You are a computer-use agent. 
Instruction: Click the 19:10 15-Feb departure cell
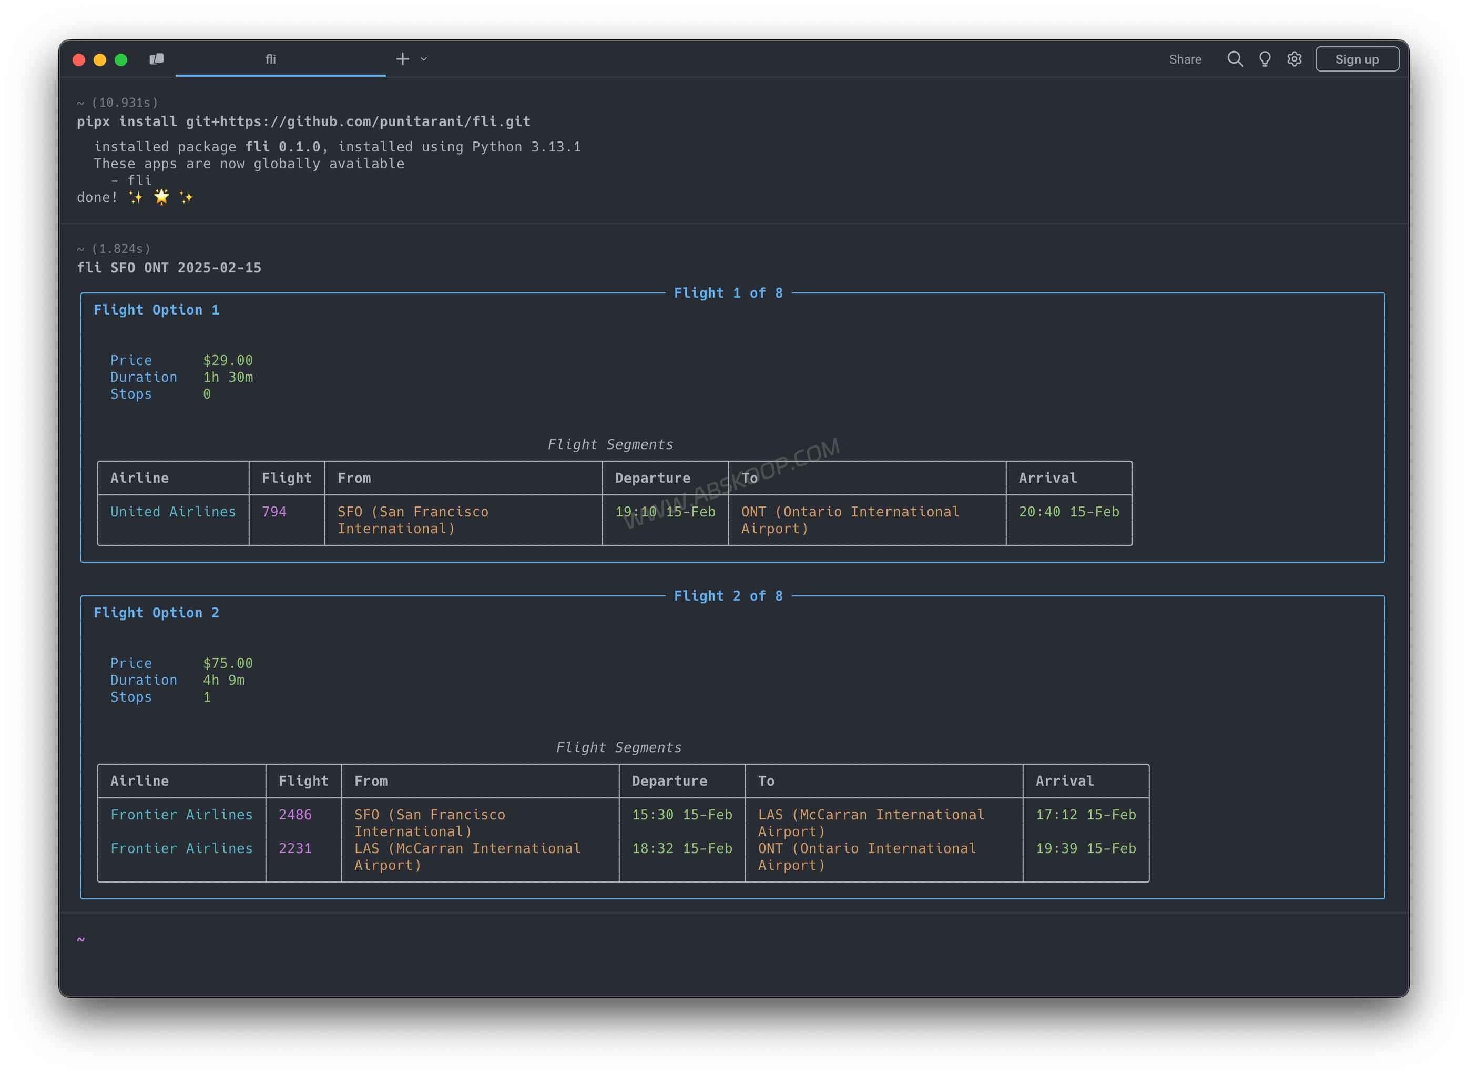pyautogui.click(x=665, y=512)
